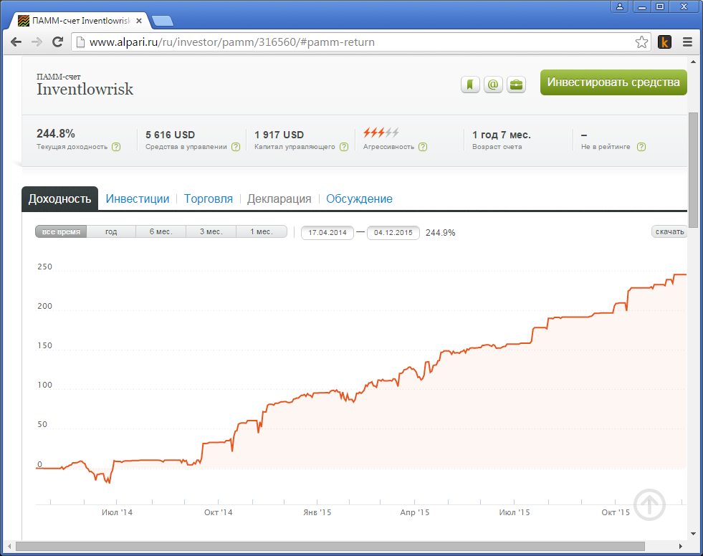703x556 pixels.
Task: Open help for Текущая доходность
Action: click(x=116, y=147)
